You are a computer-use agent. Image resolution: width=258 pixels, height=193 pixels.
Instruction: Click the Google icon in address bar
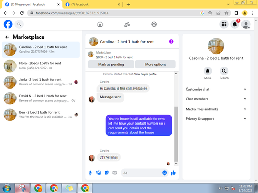(202, 13)
